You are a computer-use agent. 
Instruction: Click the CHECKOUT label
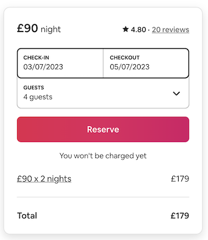coord(125,58)
